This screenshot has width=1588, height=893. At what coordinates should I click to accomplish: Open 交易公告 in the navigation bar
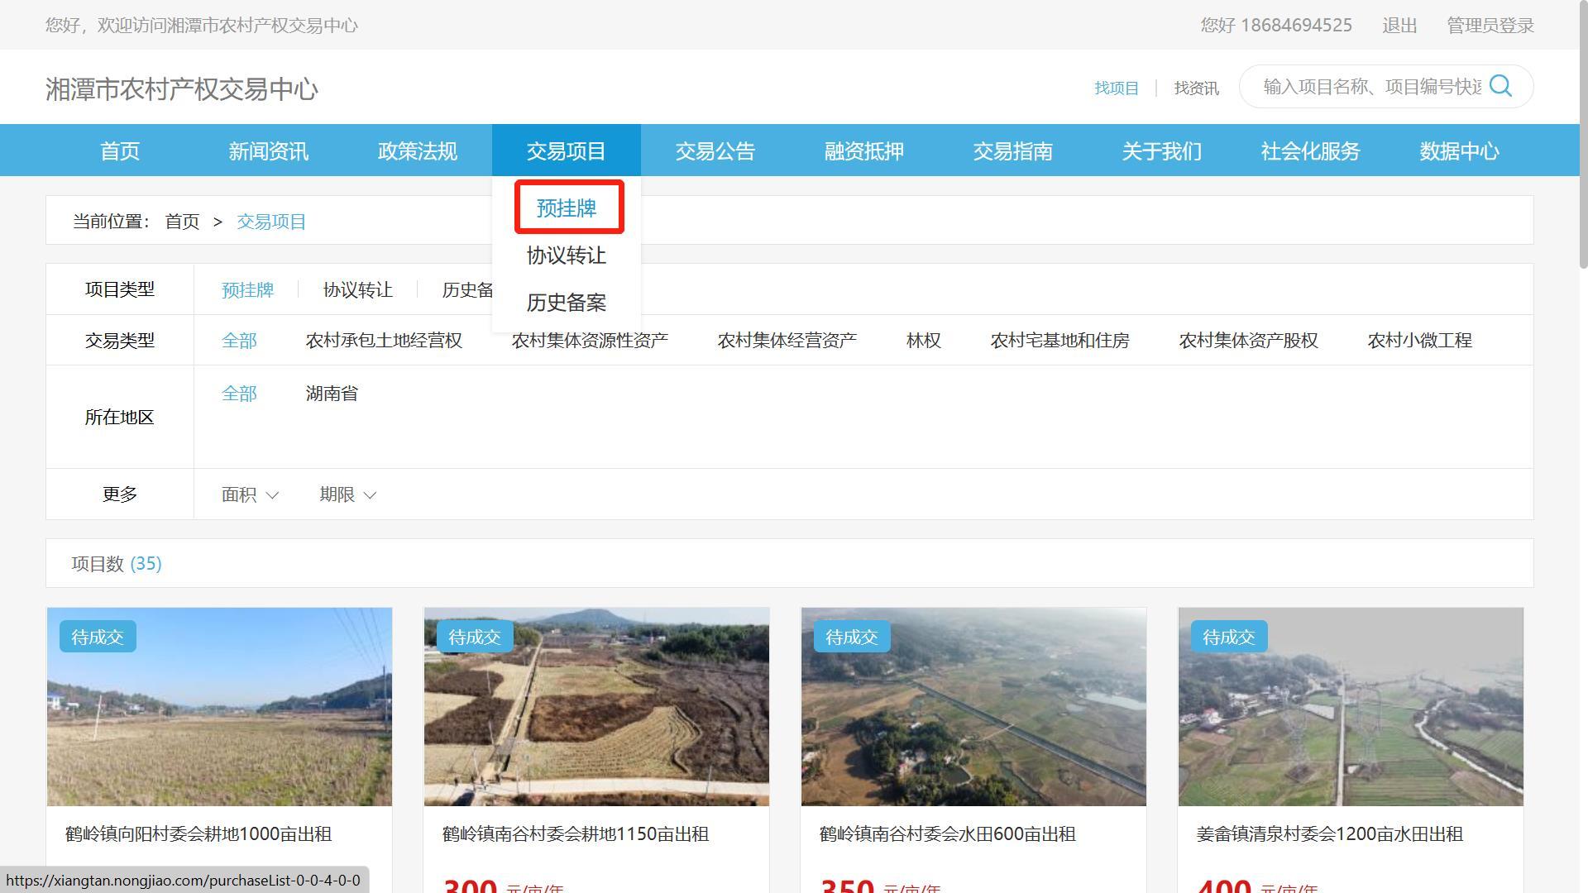tap(715, 150)
